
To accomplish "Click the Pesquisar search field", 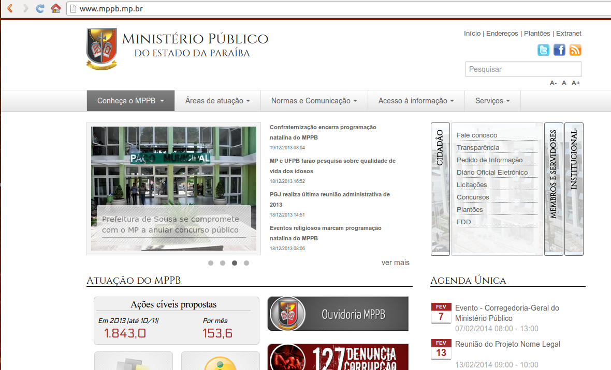I will coord(523,69).
